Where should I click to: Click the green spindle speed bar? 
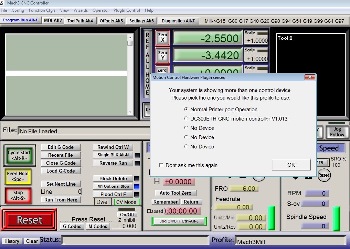336,219
